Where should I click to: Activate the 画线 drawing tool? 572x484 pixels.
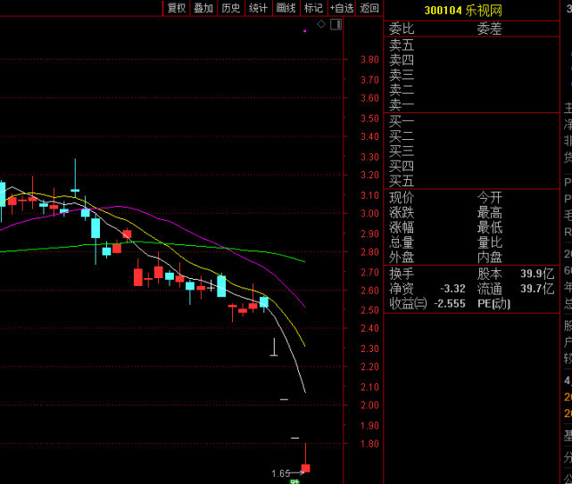click(286, 8)
